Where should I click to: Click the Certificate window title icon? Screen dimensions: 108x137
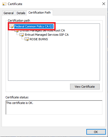4,4
